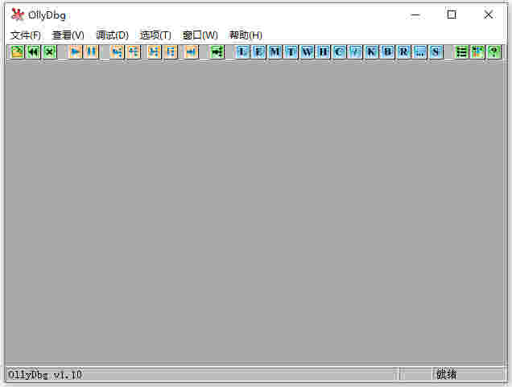Screen dimensions: 512x387
Task: Open the 查看(V) menu
Action: pyautogui.click(x=68, y=35)
